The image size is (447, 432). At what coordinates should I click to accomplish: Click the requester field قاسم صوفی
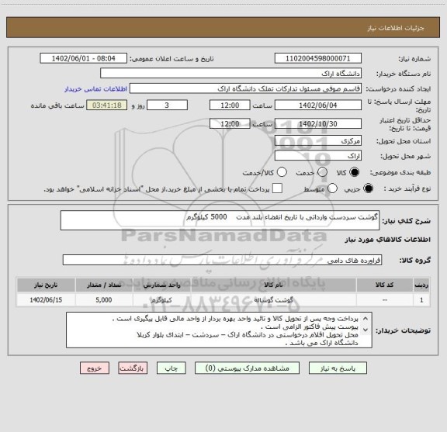[245, 88]
